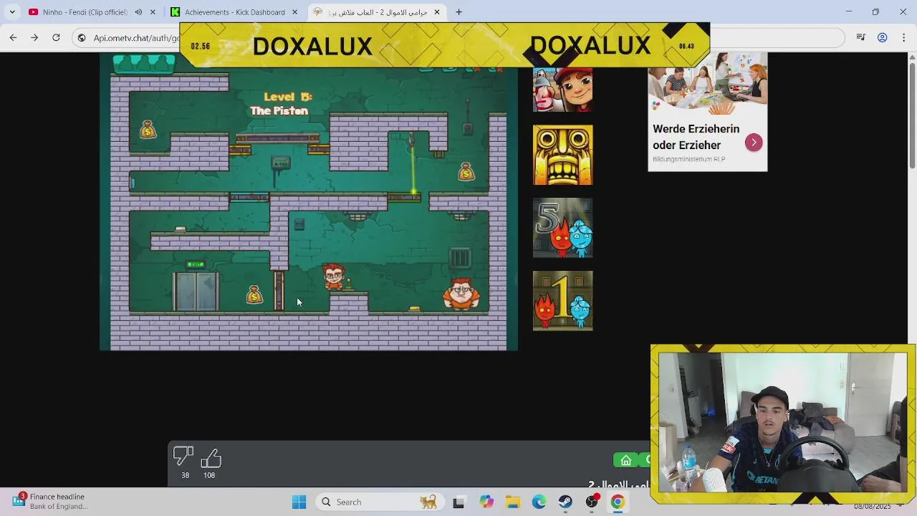
Task: Open Microsoft Edge from the taskbar
Action: pos(539,502)
